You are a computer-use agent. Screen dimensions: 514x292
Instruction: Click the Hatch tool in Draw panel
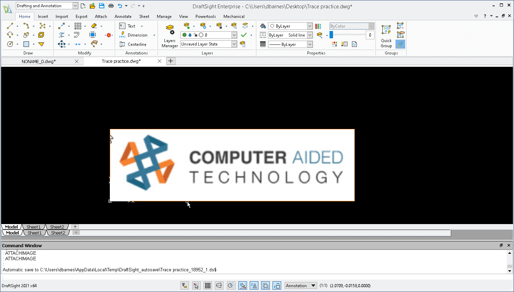[x=26, y=44]
